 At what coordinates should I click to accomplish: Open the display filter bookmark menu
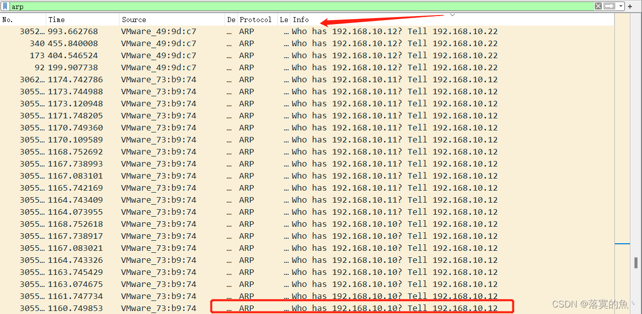(6, 7)
